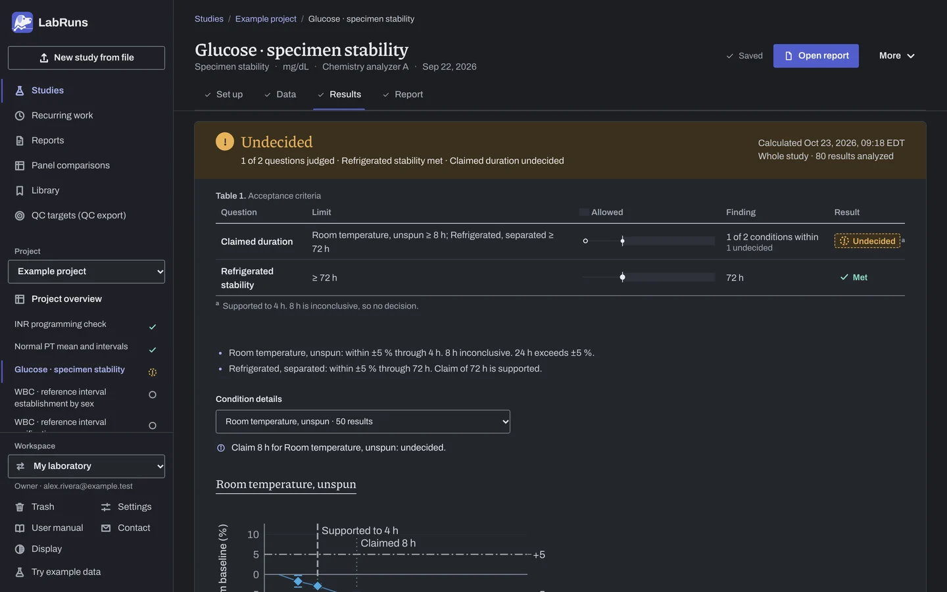Image resolution: width=947 pixels, height=592 pixels.
Task: Click the table icon beside Panel comparisons
Action: (20, 166)
